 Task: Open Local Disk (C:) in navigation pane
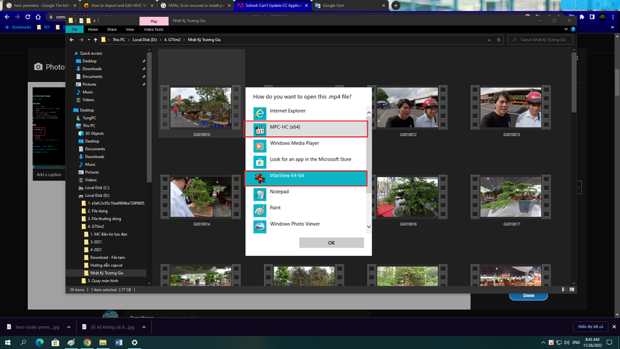[x=97, y=188]
